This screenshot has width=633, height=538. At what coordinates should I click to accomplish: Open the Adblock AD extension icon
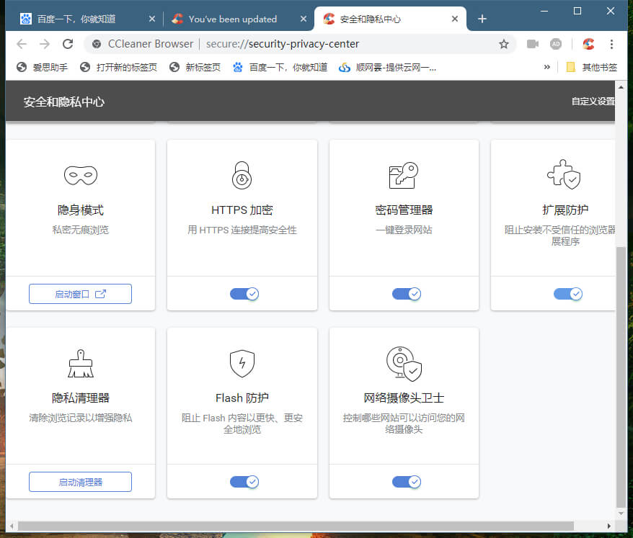[x=556, y=44]
